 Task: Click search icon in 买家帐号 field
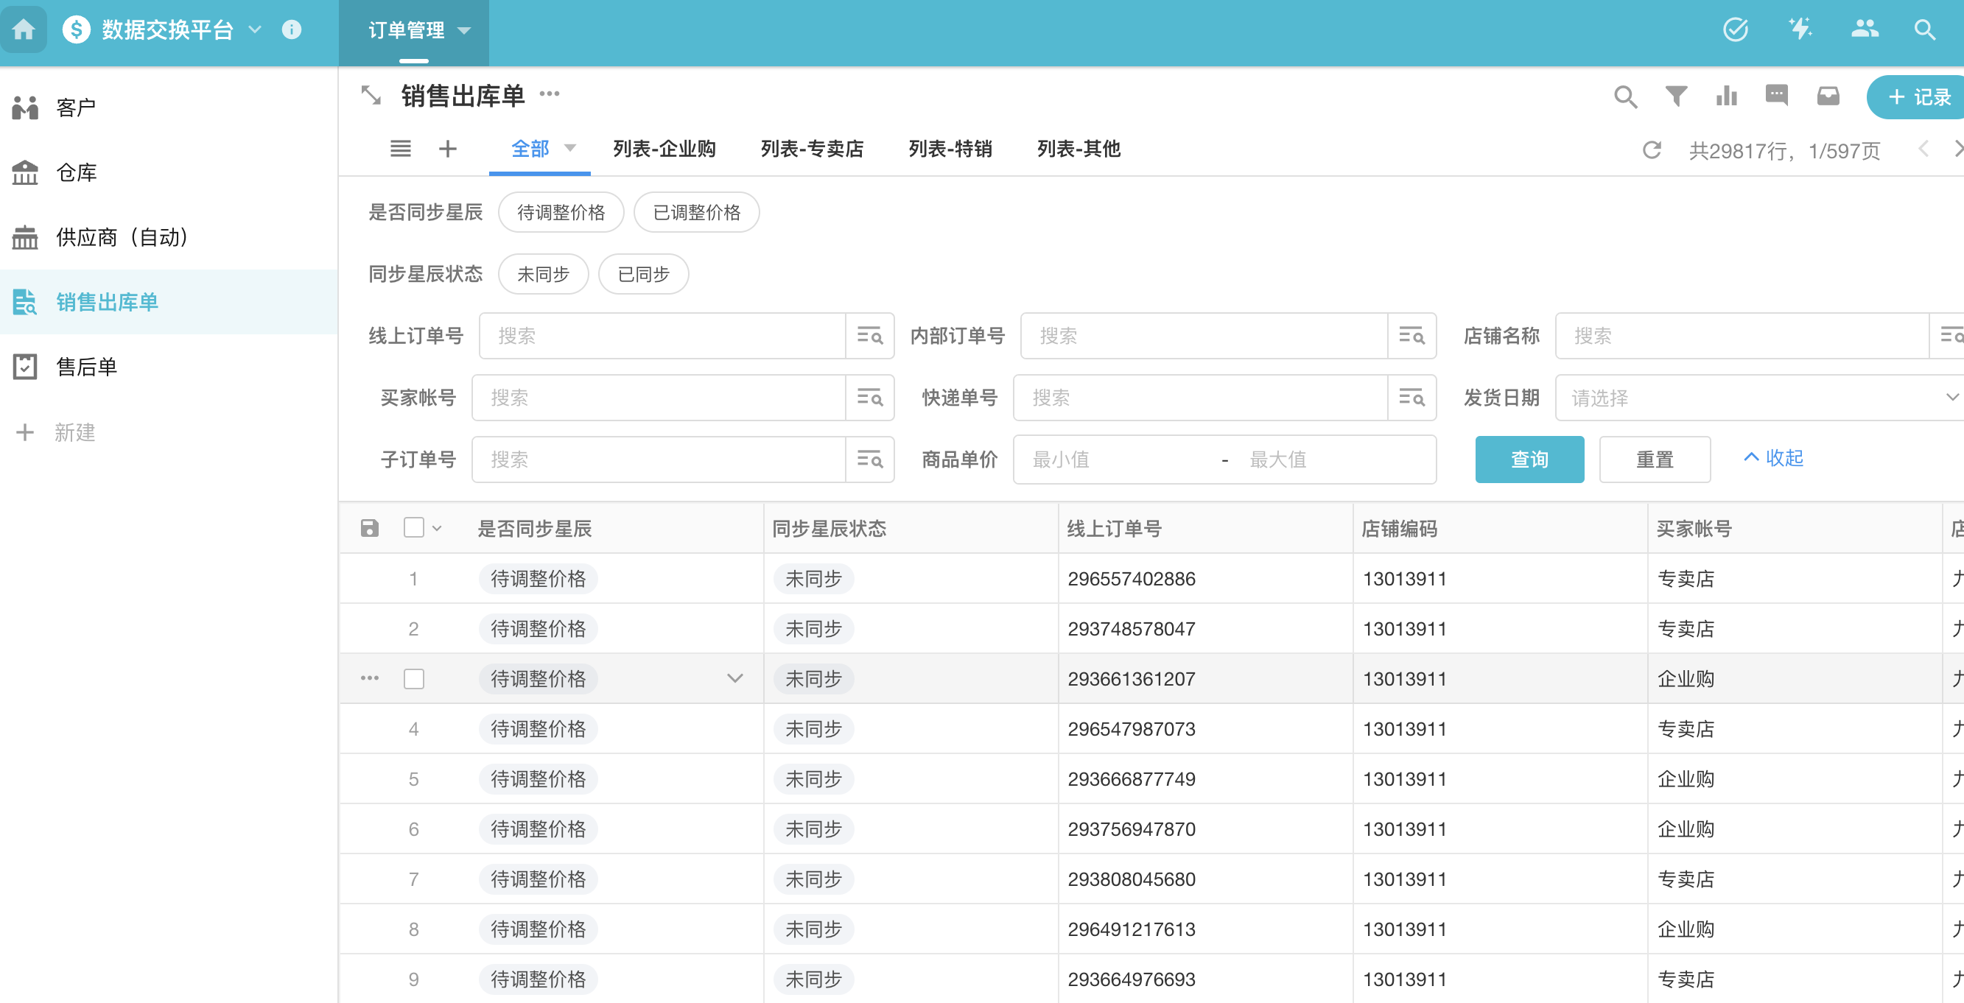pyautogui.click(x=869, y=397)
